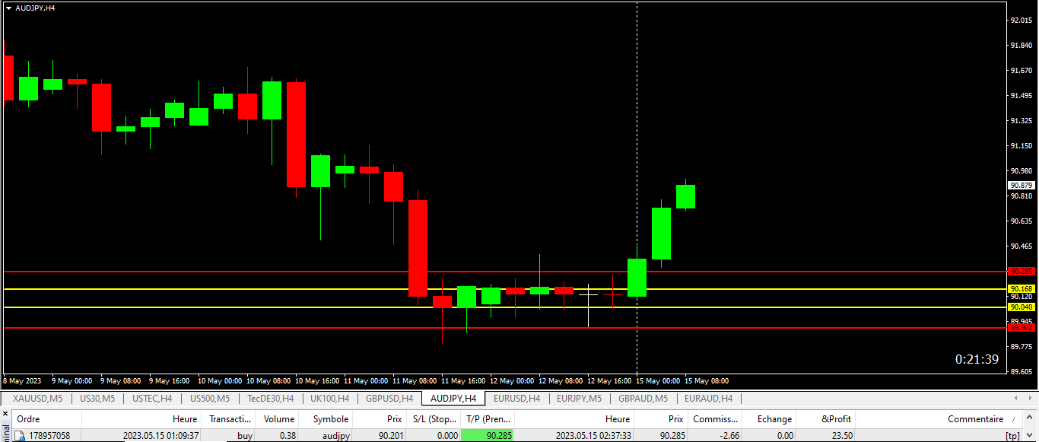This screenshot has height=442, width=1039.
Task: Click the right arrow of chart tabs strip
Action: [x=1031, y=398]
